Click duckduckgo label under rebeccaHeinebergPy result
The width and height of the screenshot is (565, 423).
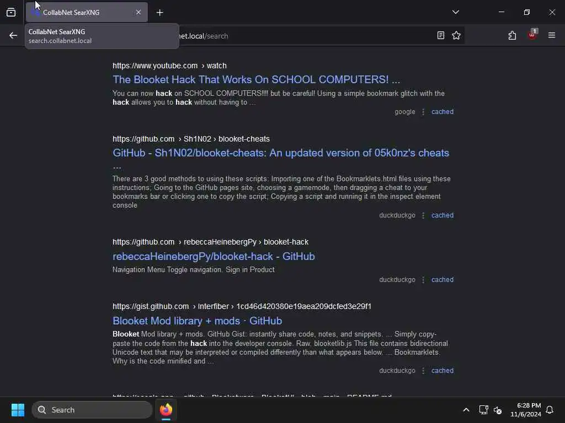tap(397, 279)
